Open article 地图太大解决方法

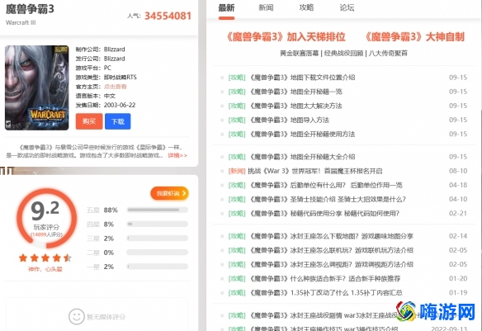(x=295, y=106)
